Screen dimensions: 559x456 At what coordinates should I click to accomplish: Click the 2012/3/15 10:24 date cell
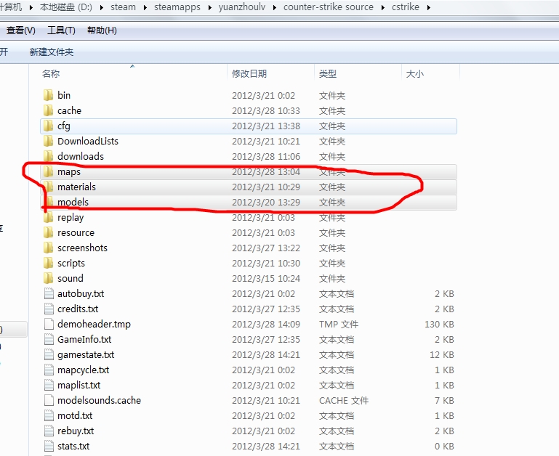(266, 278)
